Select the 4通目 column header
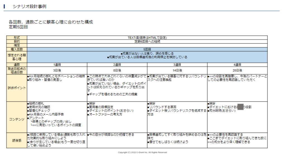 coord(237,65)
